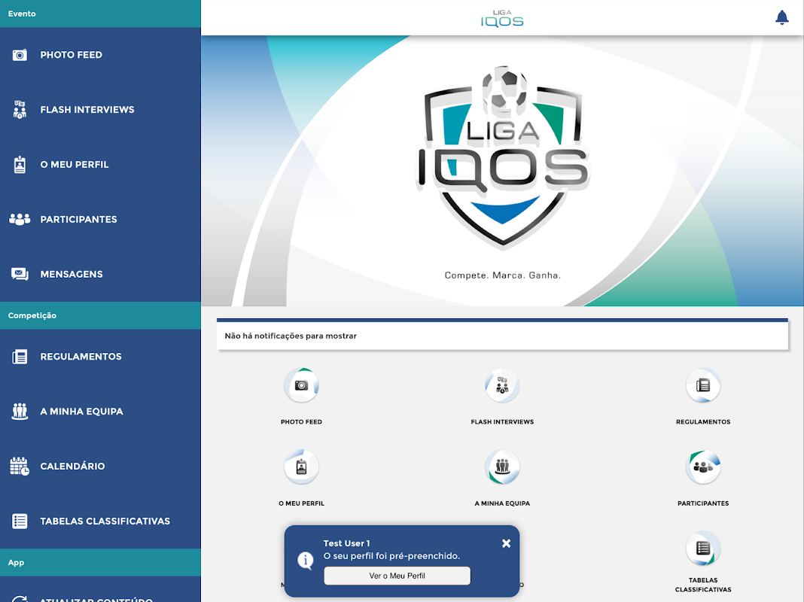Click A MINHA EQUIPA caption on grid
Image resolution: width=804 pixels, height=602 pixels.
point(503,503)
